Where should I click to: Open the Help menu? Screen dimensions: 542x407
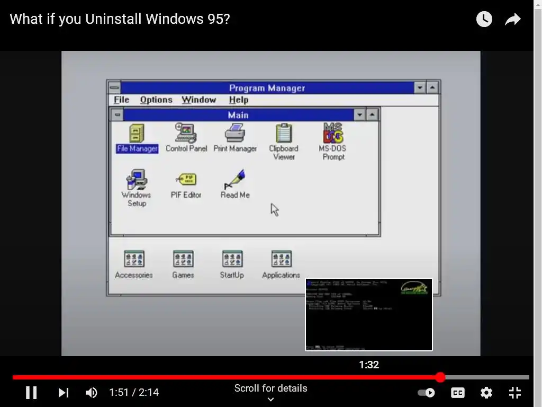click(x=239, y=100)
